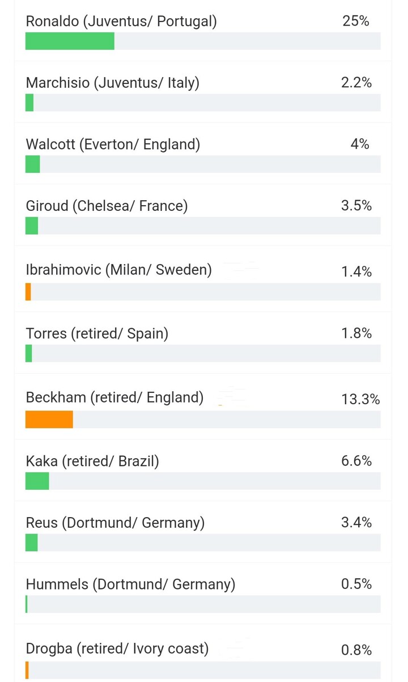The width and height of the screenshot is (408, 682).
Task: Select the Ronaldo (Juventus/ Portugal) poll option
Action: (x=121, y=22)
